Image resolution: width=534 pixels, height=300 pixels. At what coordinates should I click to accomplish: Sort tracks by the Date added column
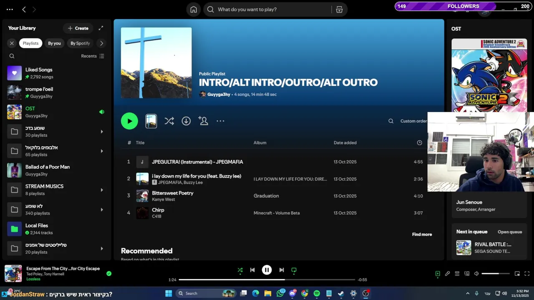[x=345, y=143]
